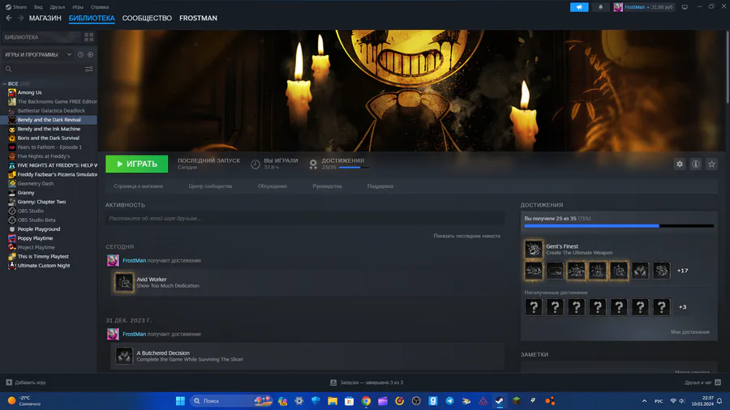The image size is (730, 410).
Task: Open My achievements link
Action: [x=690, y=332]
